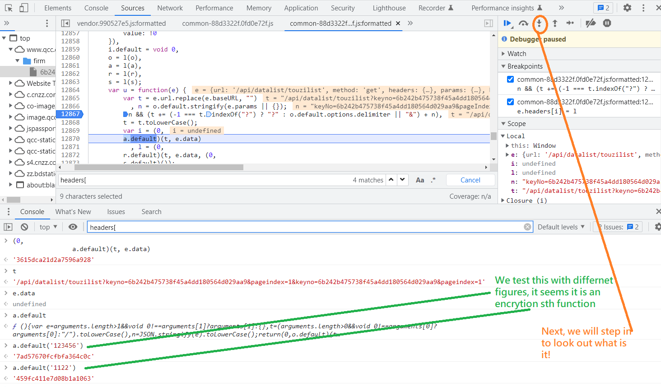
Task: Clear the console with the no-entry icon
Action: [24, 227]
